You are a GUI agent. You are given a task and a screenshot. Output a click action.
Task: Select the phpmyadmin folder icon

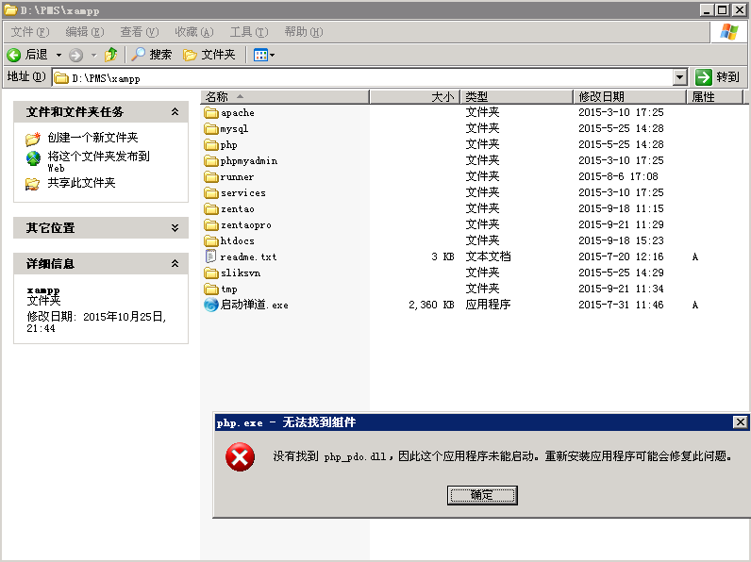(211, 161)
